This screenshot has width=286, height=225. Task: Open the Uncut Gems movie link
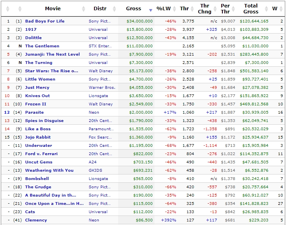coord(39,162)
